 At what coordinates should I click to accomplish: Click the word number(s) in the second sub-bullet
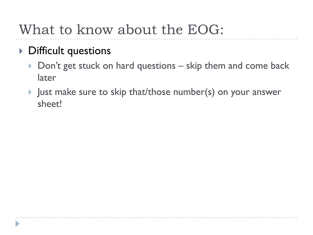coord(194,92)
